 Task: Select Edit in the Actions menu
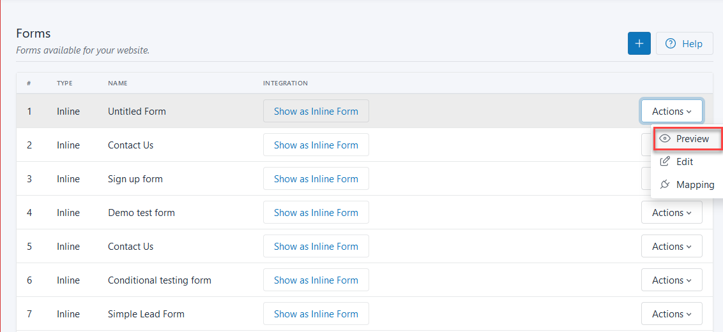(687, 162)
